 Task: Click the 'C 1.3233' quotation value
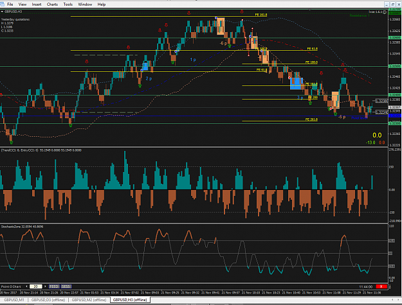click(x=7, y=31)
